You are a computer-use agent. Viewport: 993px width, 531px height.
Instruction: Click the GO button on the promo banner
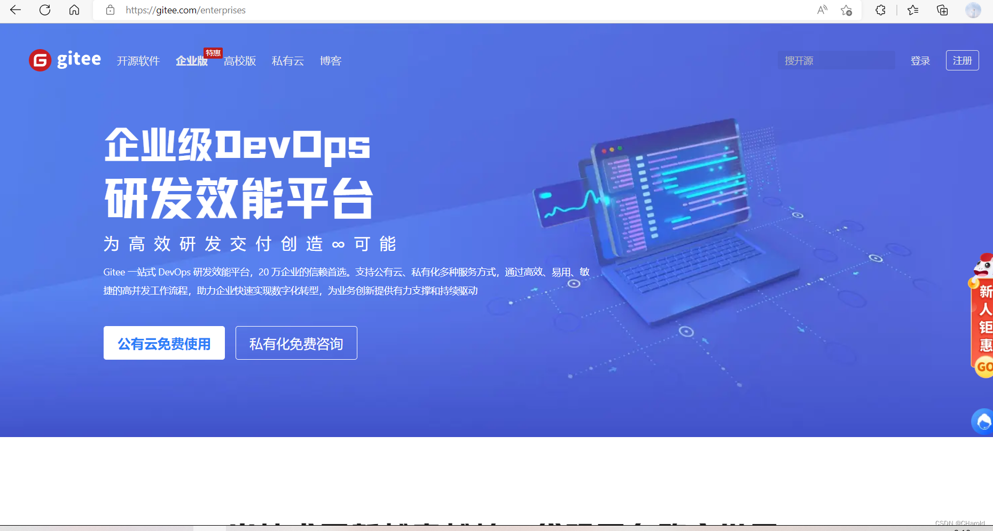pos(984,367)
